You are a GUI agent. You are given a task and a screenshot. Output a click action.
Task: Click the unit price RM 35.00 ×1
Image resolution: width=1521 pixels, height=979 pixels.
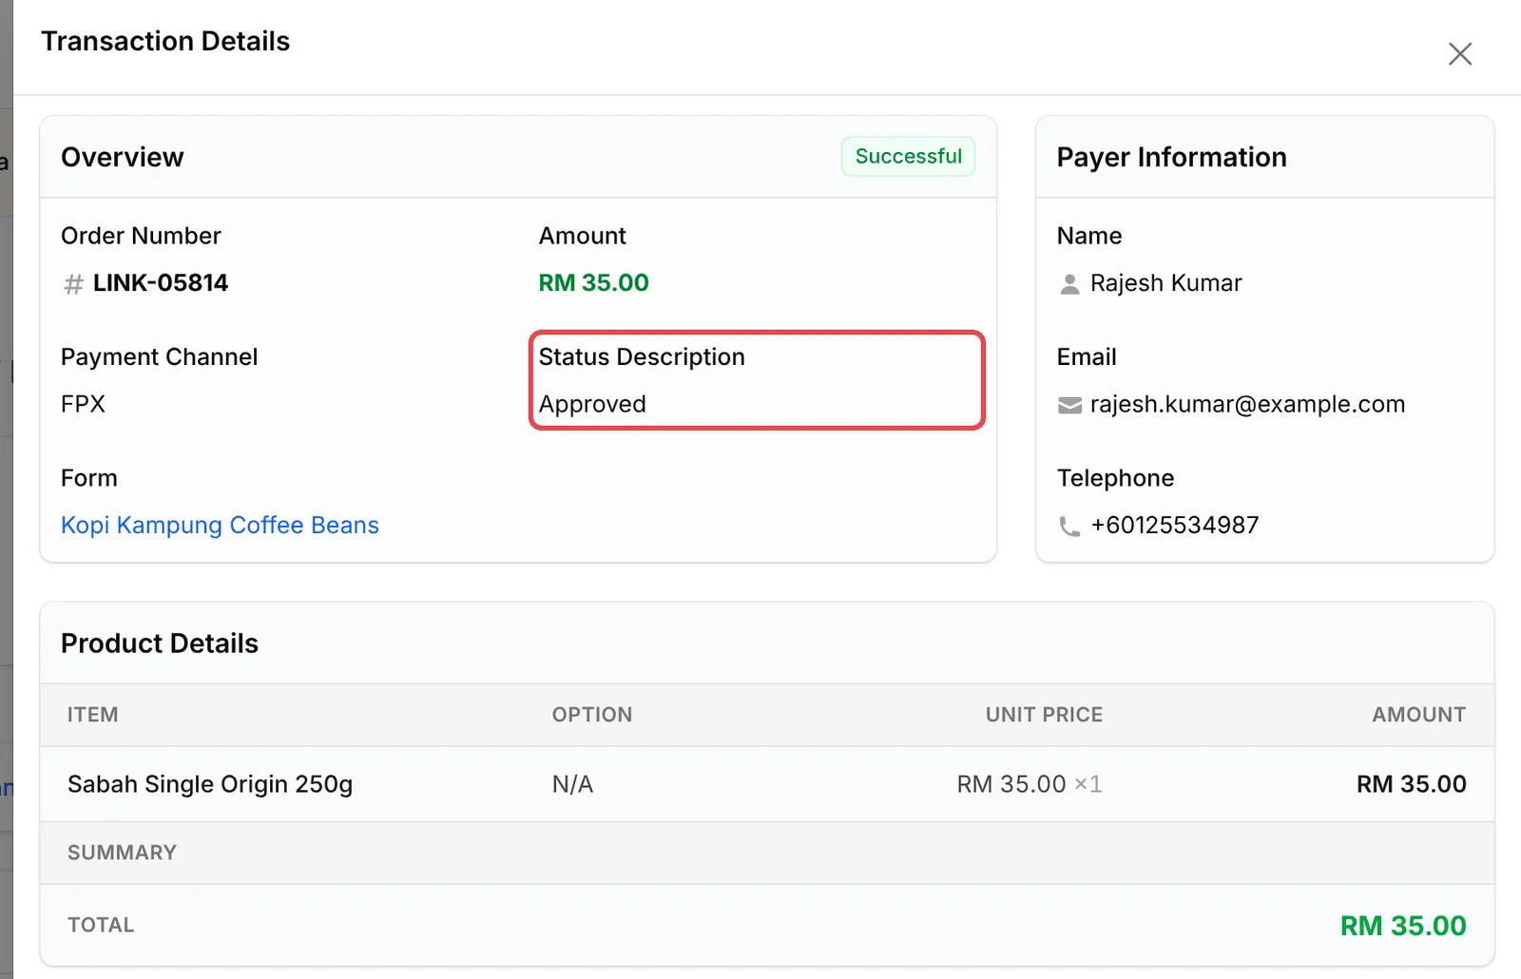[x=1030, y=784]
